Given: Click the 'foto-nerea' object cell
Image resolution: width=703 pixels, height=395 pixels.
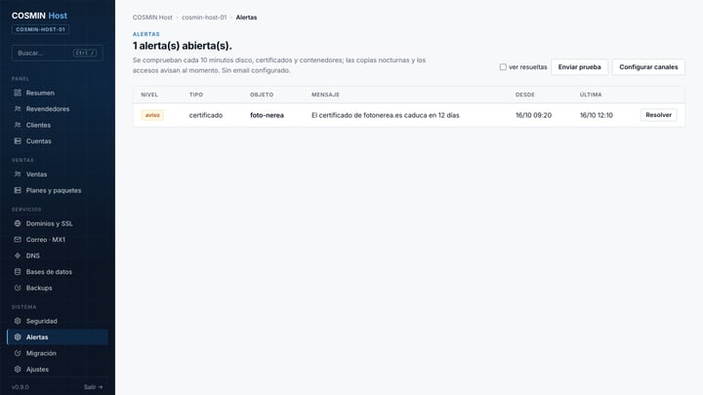Looking at the screenshot, I should click(267, 115).
